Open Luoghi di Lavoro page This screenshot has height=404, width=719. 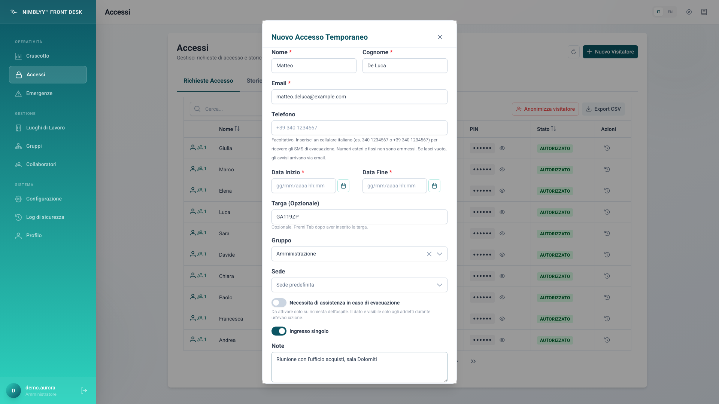[48, 128]
